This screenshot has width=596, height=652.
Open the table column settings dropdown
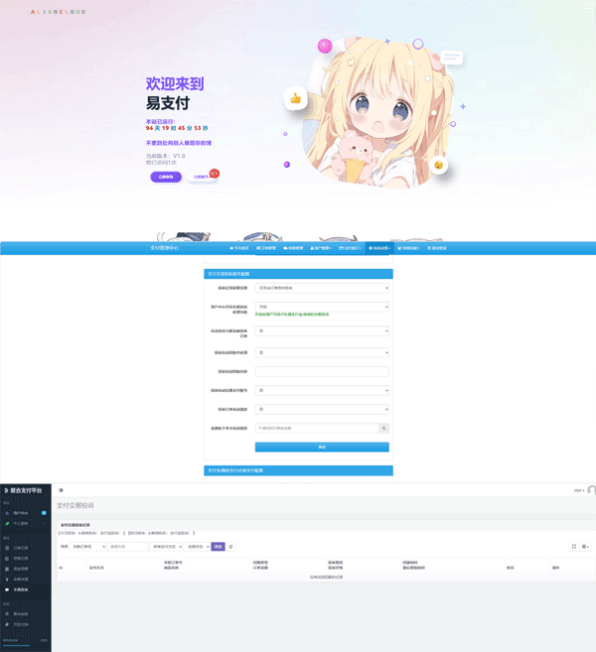tap(585, 547)
